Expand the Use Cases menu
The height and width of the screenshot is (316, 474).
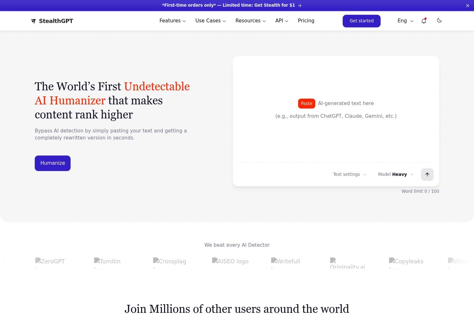click(x=211, y=21)
